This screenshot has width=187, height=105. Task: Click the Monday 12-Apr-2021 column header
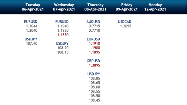pos(155,7)
